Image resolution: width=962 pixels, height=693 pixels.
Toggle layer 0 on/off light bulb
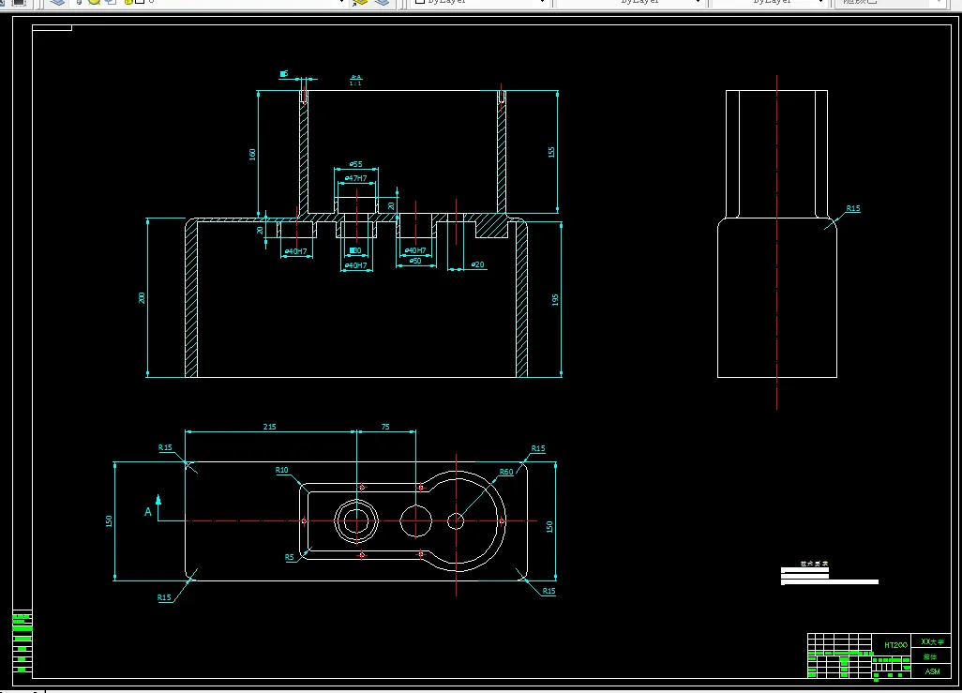pyautogui.click(x=81, y=3)
